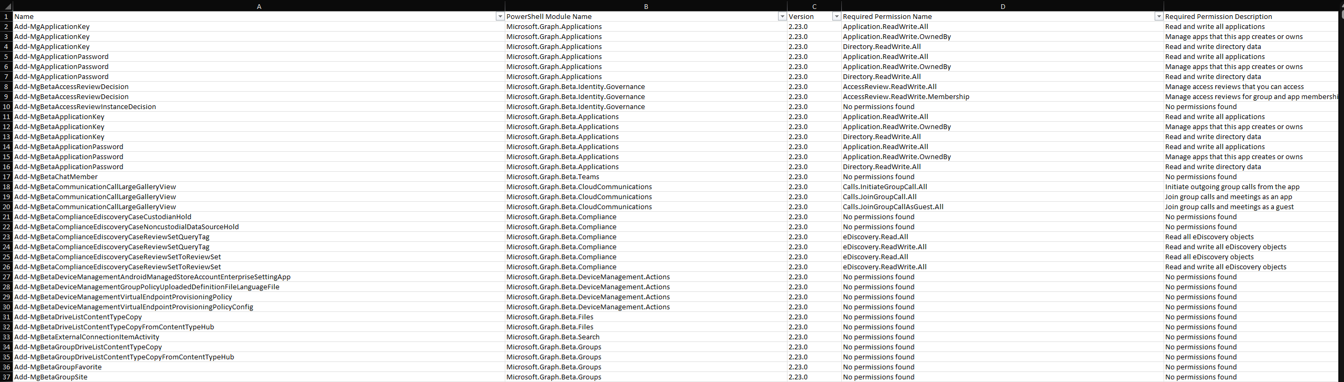Select 'Microsoft.Graph.Beta.CloudCommunications' in row 19

[646, 197]
